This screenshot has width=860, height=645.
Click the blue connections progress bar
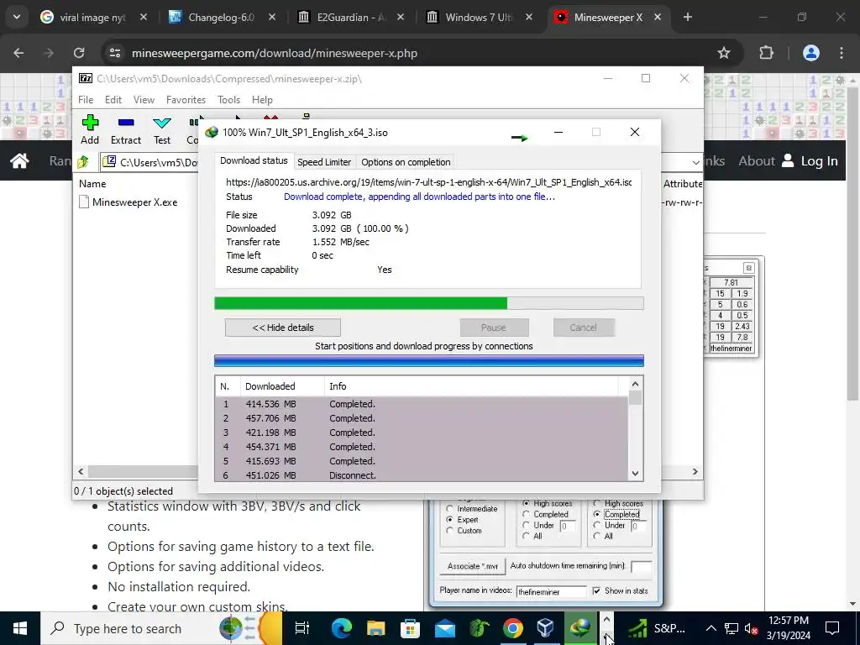pyautogui.click(x=429, y=360)
